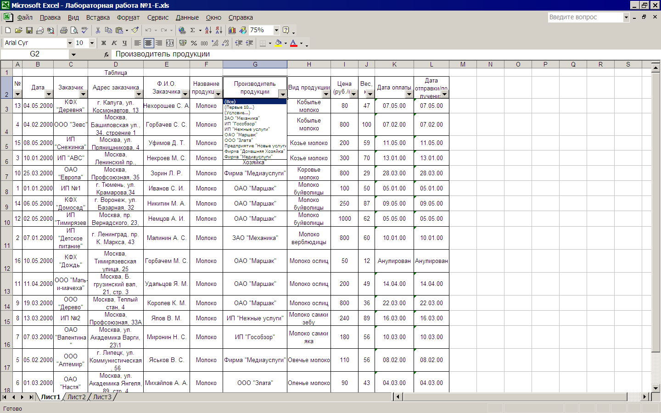Viewport: 661px width, 413px height.
Task: Copy the selection
Action: tap(108, 30)
